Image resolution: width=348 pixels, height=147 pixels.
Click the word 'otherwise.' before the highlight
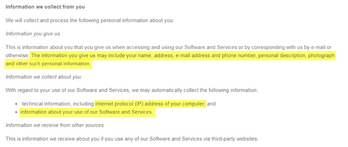(x=17, y=56)
